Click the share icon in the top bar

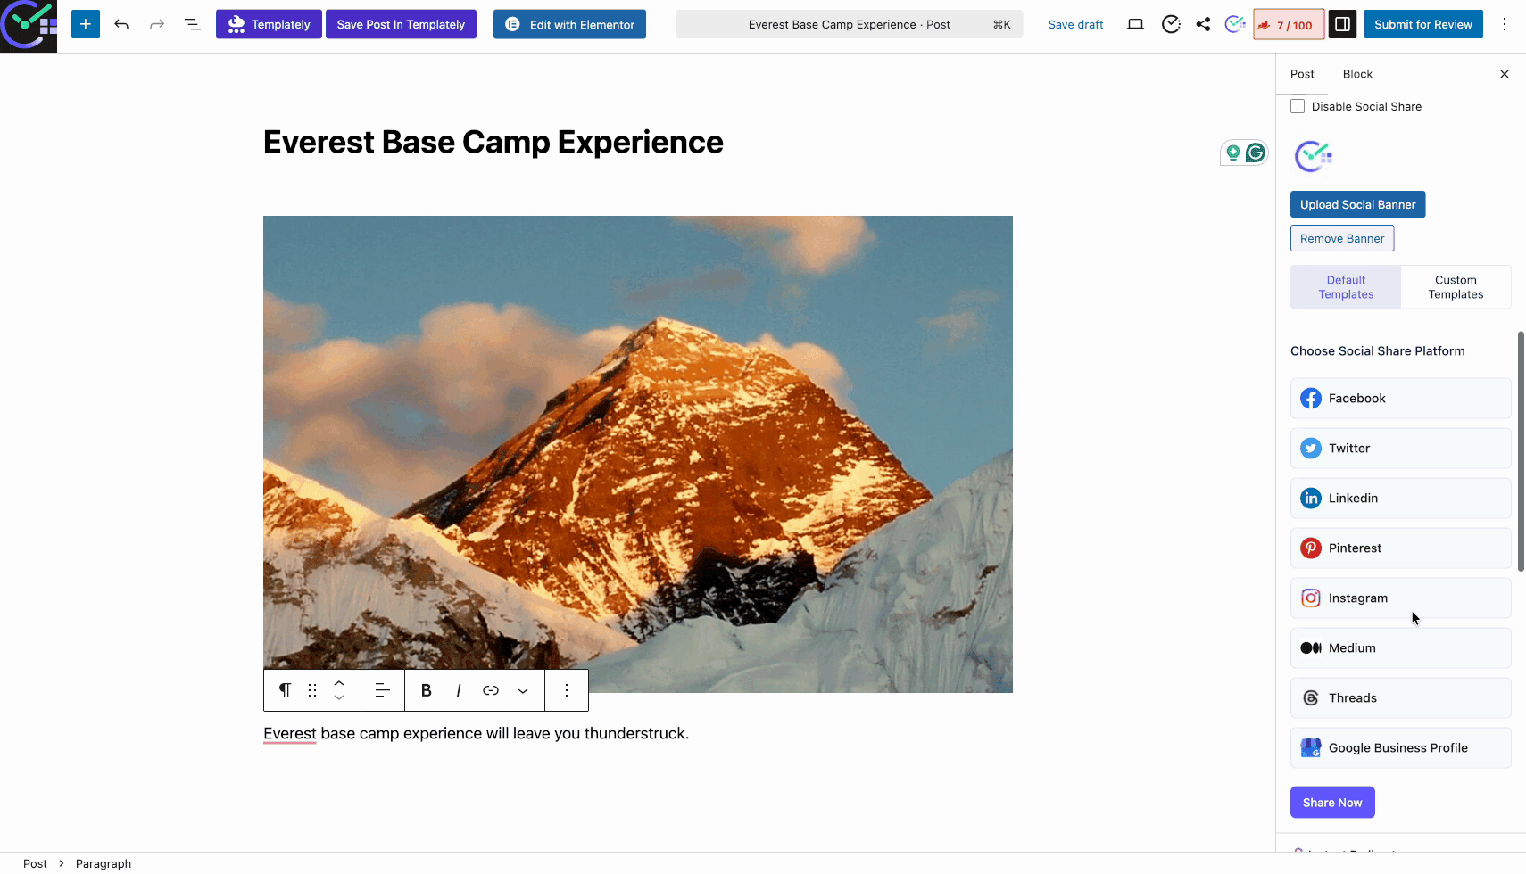click(1203, 24)
